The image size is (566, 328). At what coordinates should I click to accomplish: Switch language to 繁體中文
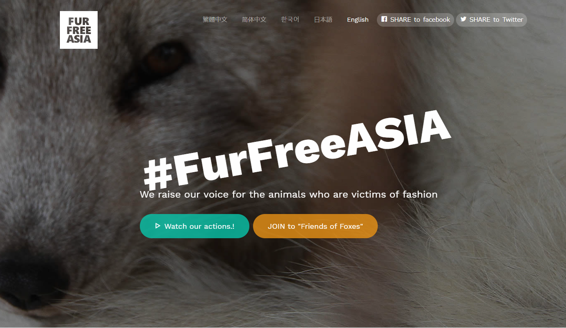coord(215,20)
